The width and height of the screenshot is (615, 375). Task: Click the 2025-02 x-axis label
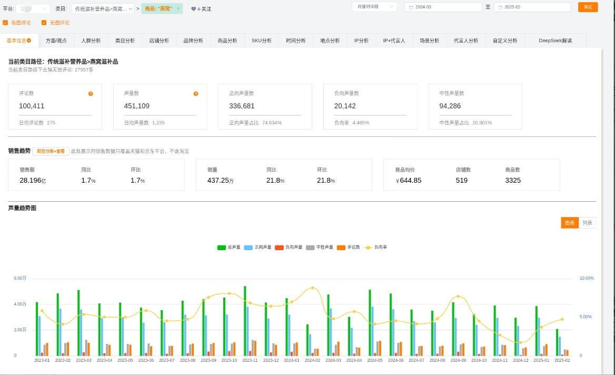tap(562, 360)
